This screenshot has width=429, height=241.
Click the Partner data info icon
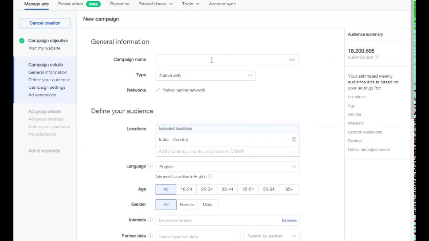[x=150, y=236]
